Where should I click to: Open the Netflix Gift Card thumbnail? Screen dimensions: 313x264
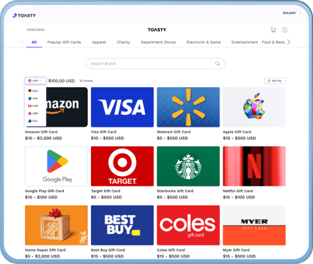point(254,166)
